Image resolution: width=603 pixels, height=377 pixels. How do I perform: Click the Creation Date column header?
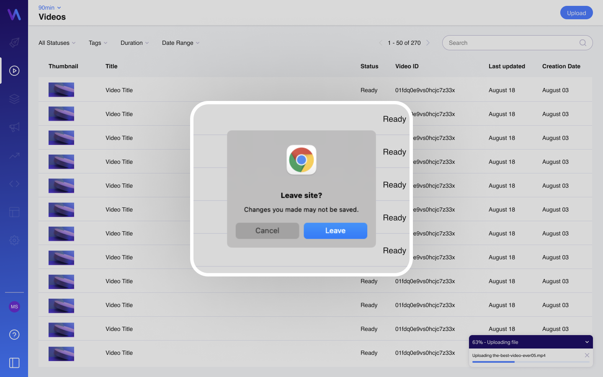tap(561, 66)
